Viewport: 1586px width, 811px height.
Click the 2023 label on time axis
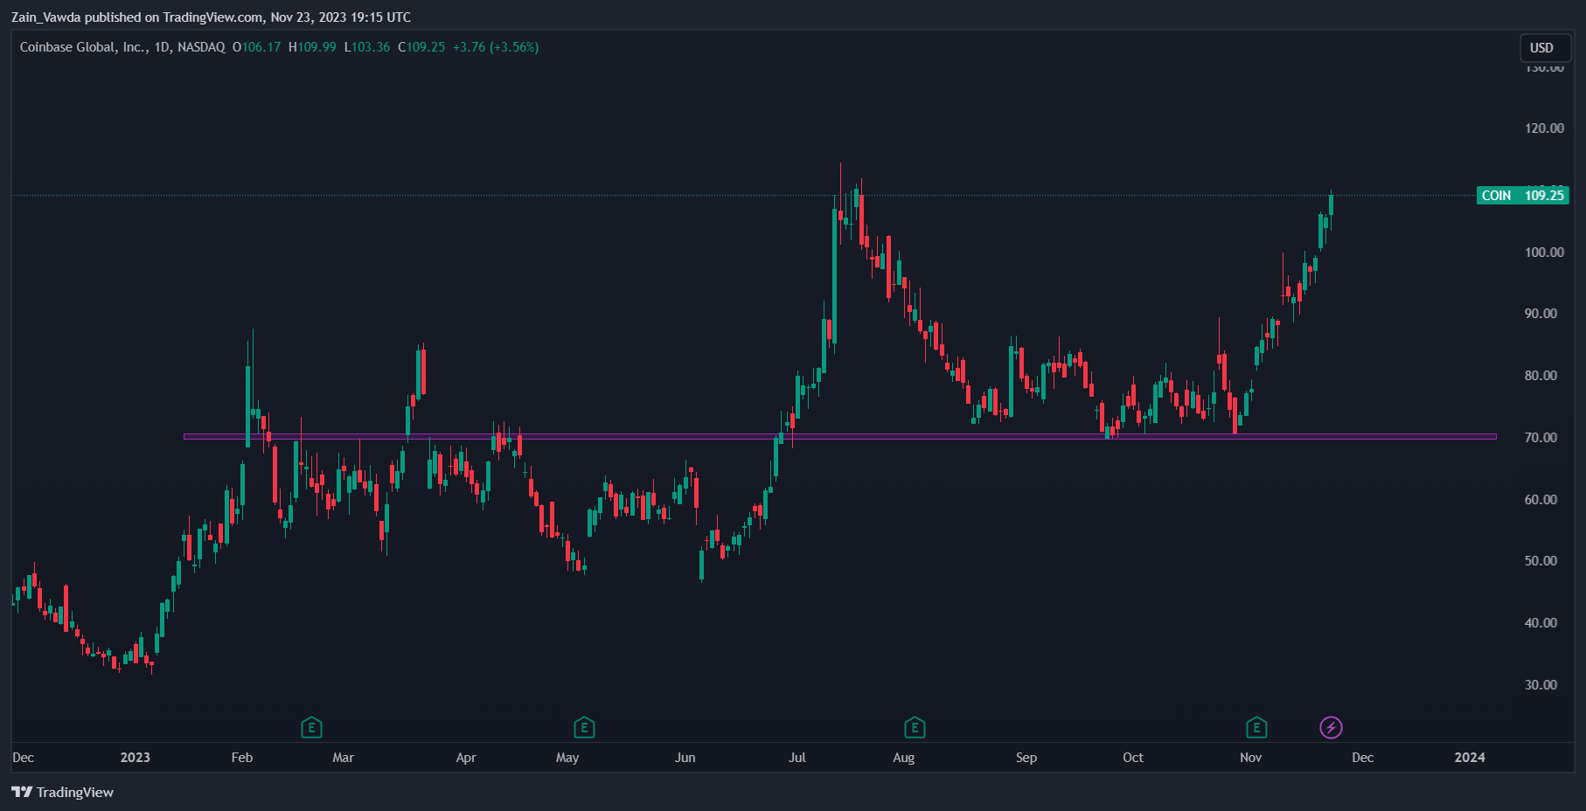135,758
